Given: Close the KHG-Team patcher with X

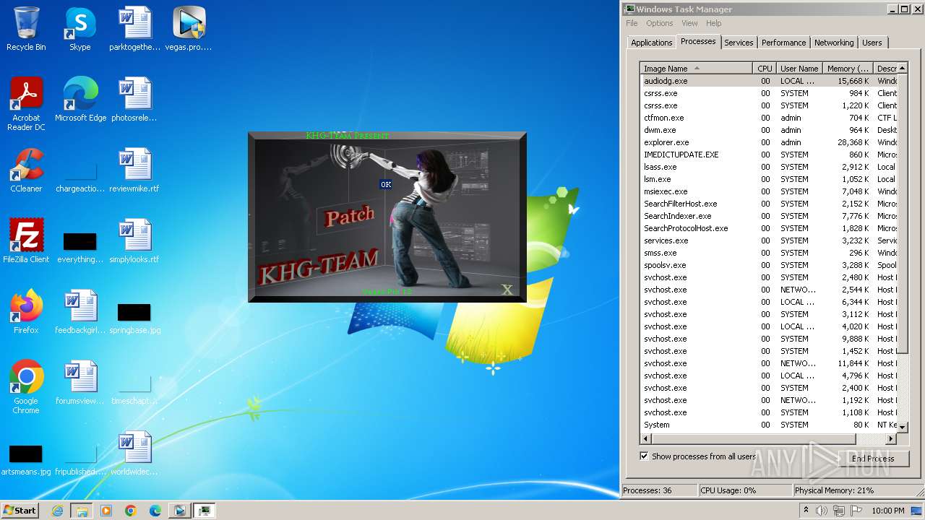Looking at the screenshot, I should pyautogui.click(x=507, y=290).
